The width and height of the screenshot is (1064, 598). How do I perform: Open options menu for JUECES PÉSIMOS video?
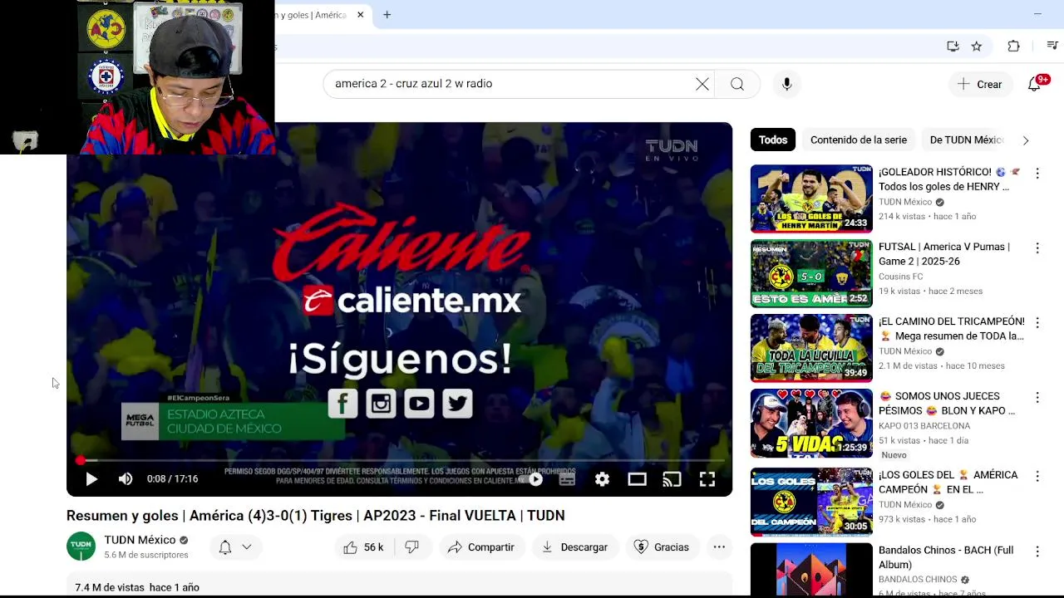point(1037,398)
